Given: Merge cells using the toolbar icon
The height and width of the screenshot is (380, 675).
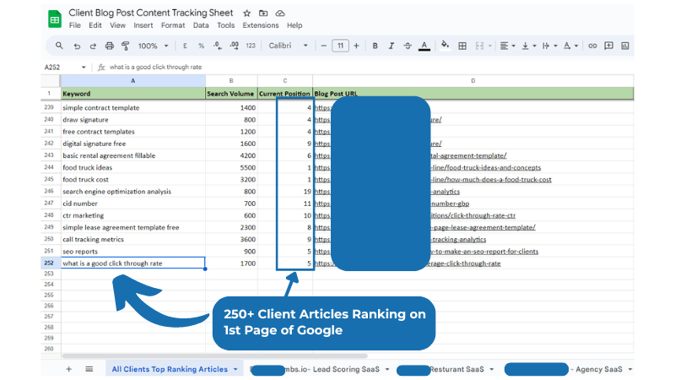Looking at the screenshot, I should (479, 46).
